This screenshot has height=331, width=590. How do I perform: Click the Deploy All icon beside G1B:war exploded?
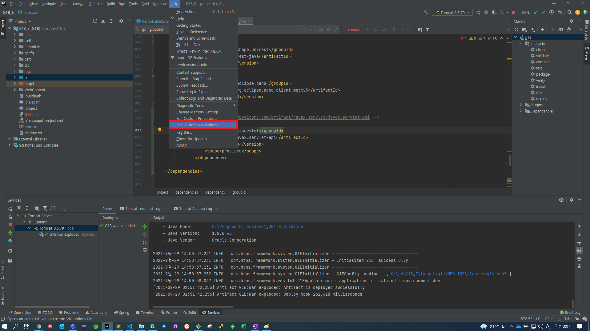pyautogui.click(x=145, y=227)
